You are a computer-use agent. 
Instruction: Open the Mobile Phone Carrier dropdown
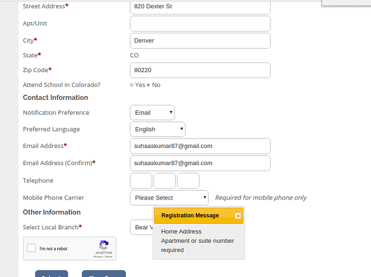[x=169, y=198]
